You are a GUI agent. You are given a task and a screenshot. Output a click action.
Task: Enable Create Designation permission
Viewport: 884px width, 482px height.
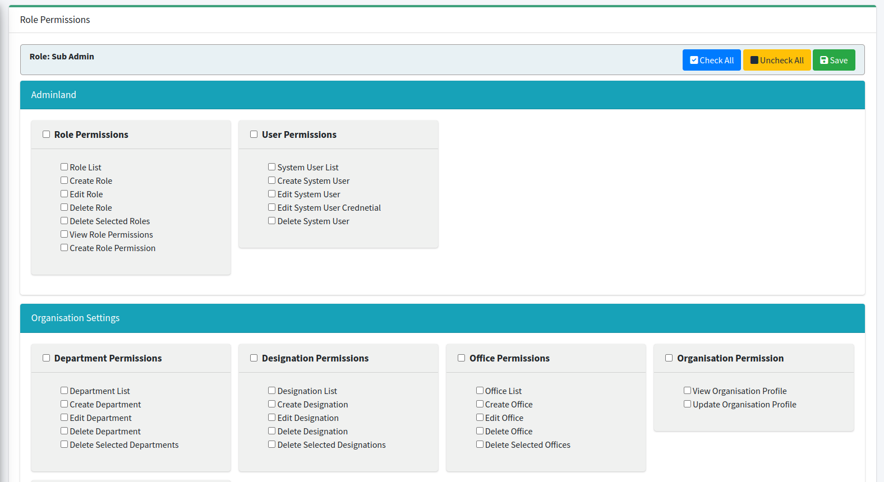point(272,404)
